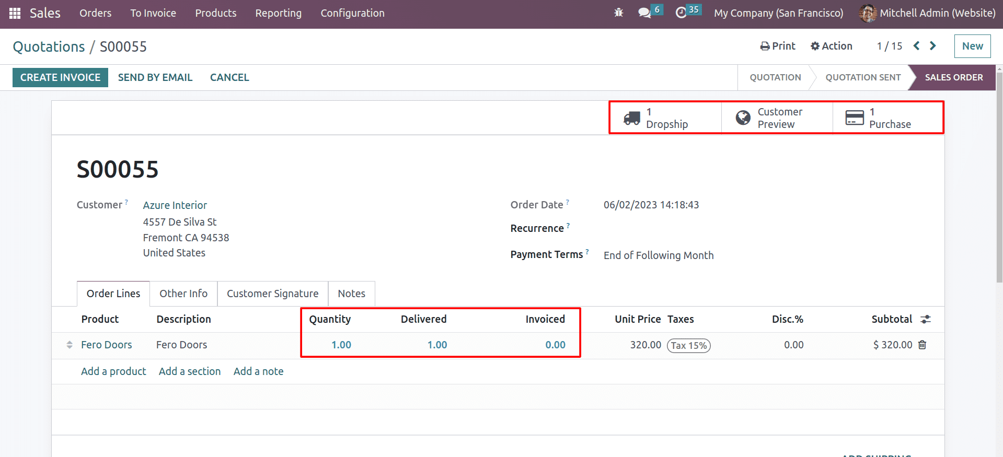Screen dimensions: 1003x457
Task: Click the Quotations breadcrumb link
Action: pos(49,46)
